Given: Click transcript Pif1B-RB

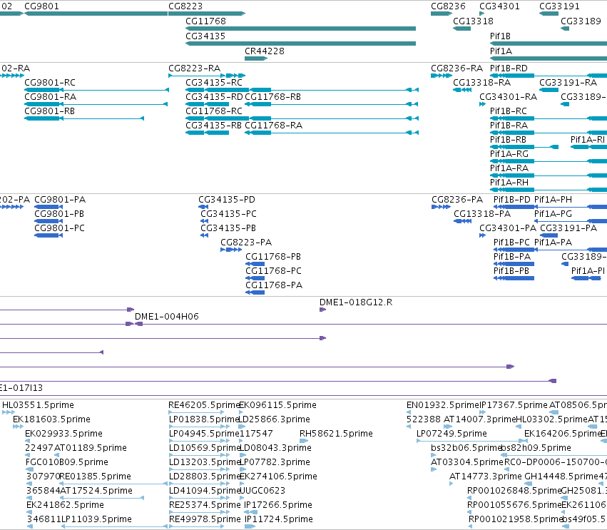Looking at the screenshot, I should point(508,140).
